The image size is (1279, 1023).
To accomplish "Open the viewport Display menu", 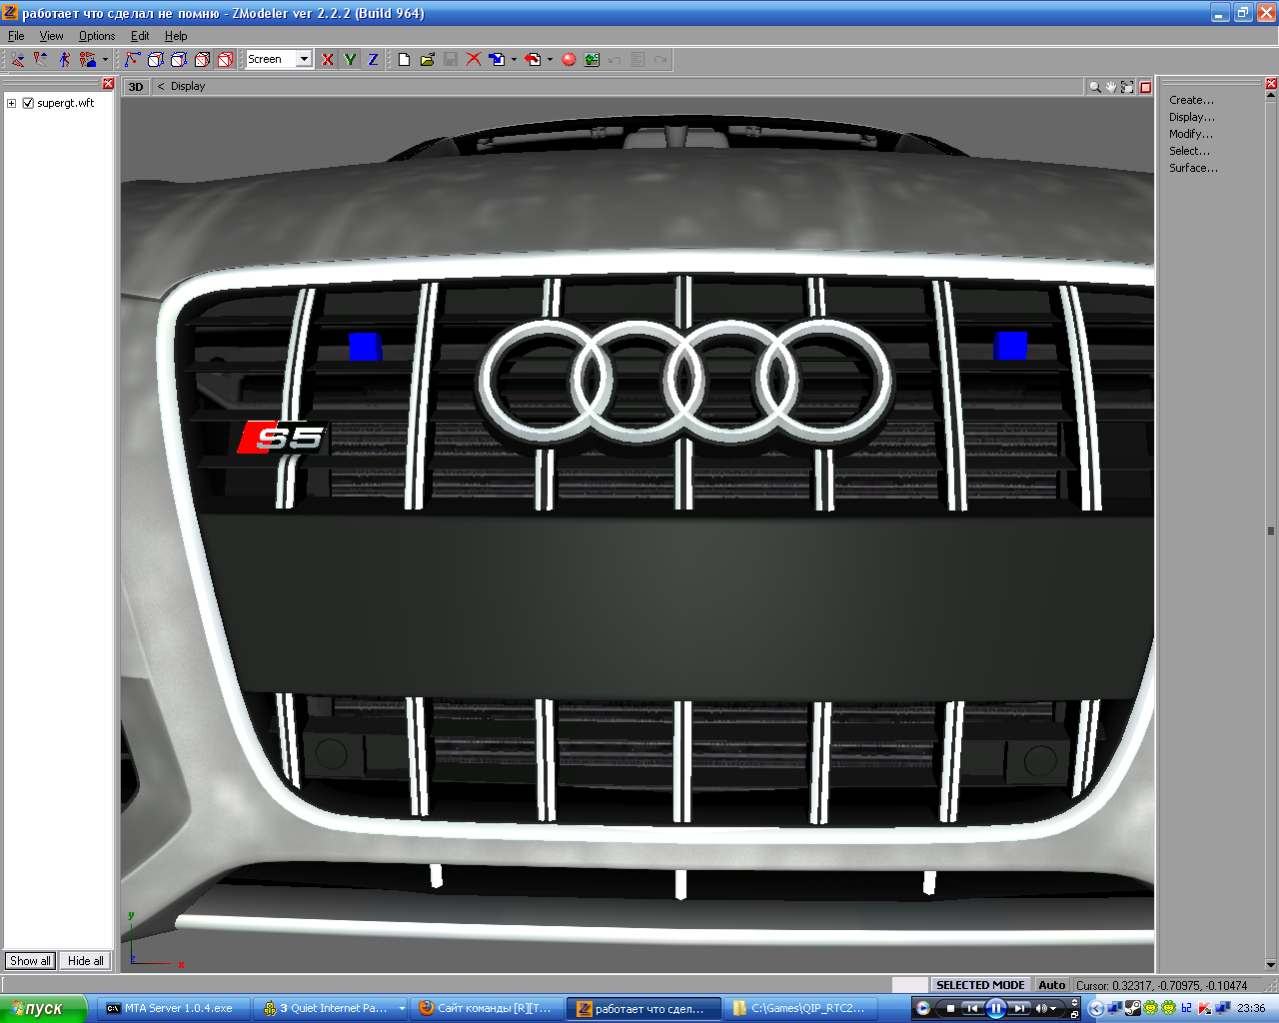I will point(188,87).
